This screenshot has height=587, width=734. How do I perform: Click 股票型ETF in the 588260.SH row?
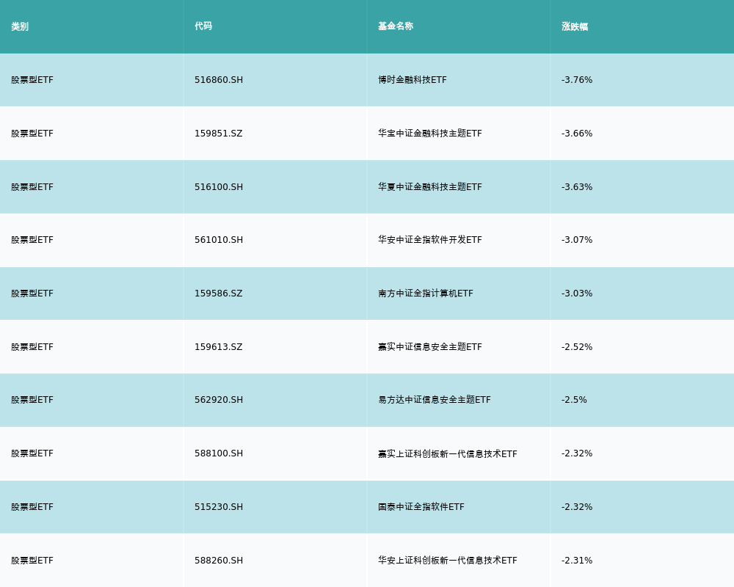(32, 561)
